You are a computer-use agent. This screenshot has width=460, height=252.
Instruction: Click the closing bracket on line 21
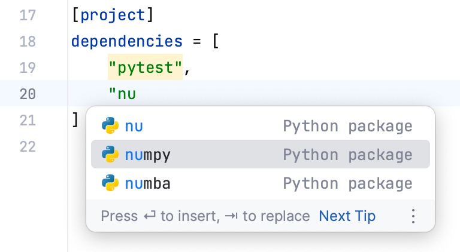75,120
